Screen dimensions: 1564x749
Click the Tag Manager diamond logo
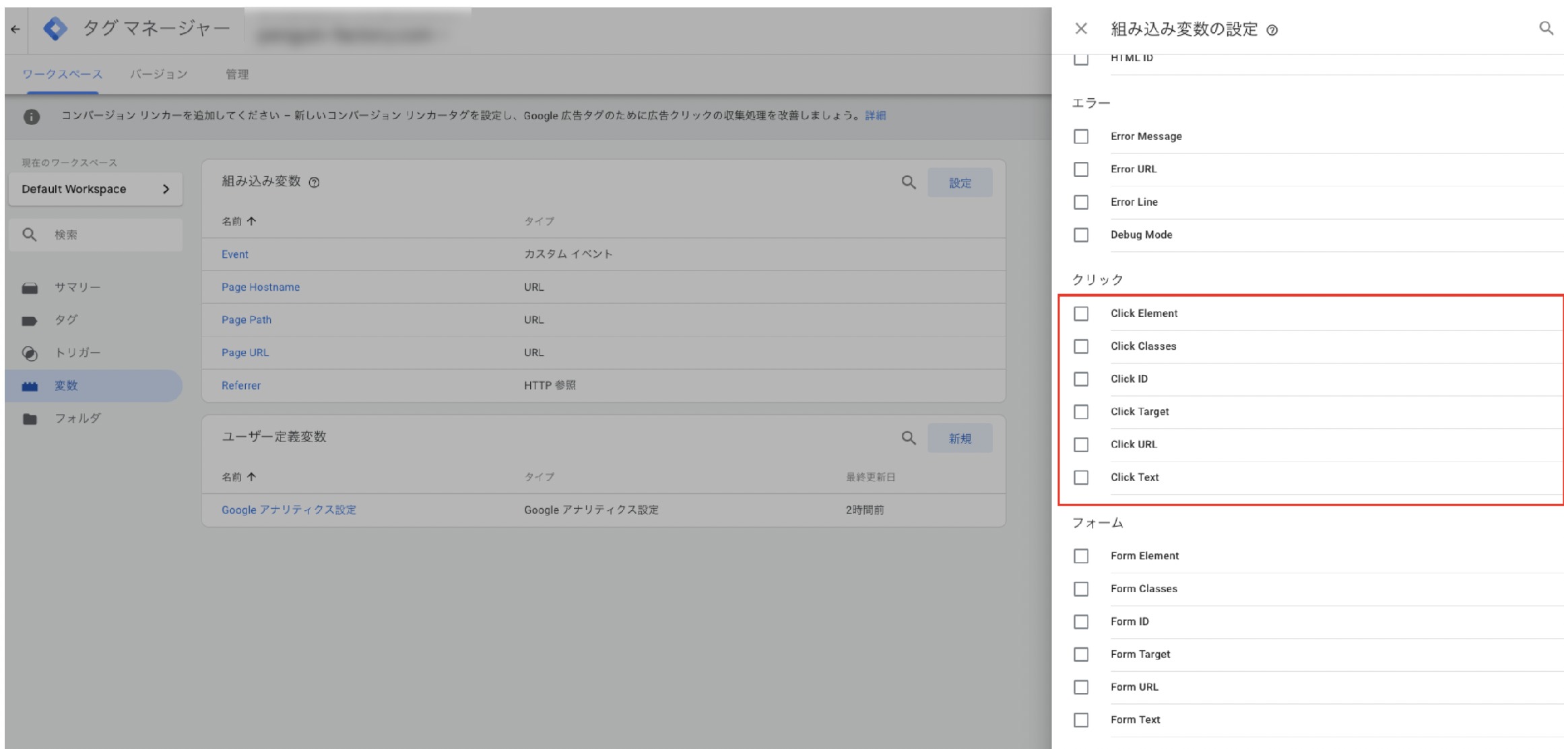click(55, 29)
